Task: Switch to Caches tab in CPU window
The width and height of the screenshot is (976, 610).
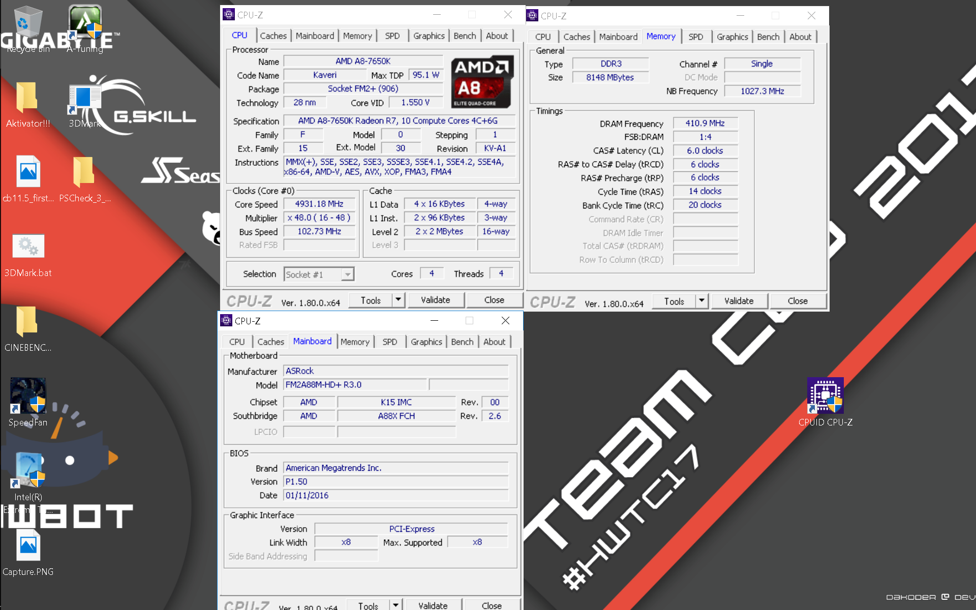Action: pos(273,36)
